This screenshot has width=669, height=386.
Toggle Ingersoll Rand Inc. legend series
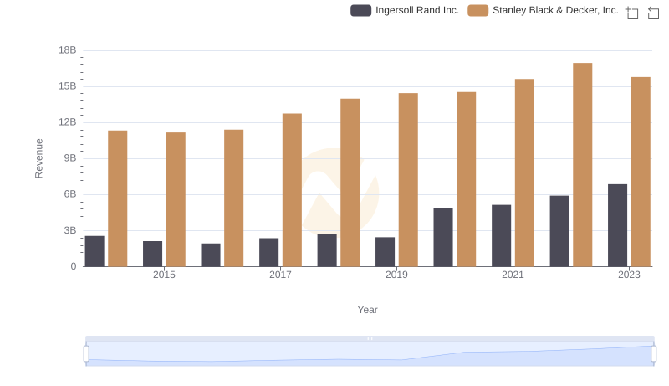(x=405, y=10)
